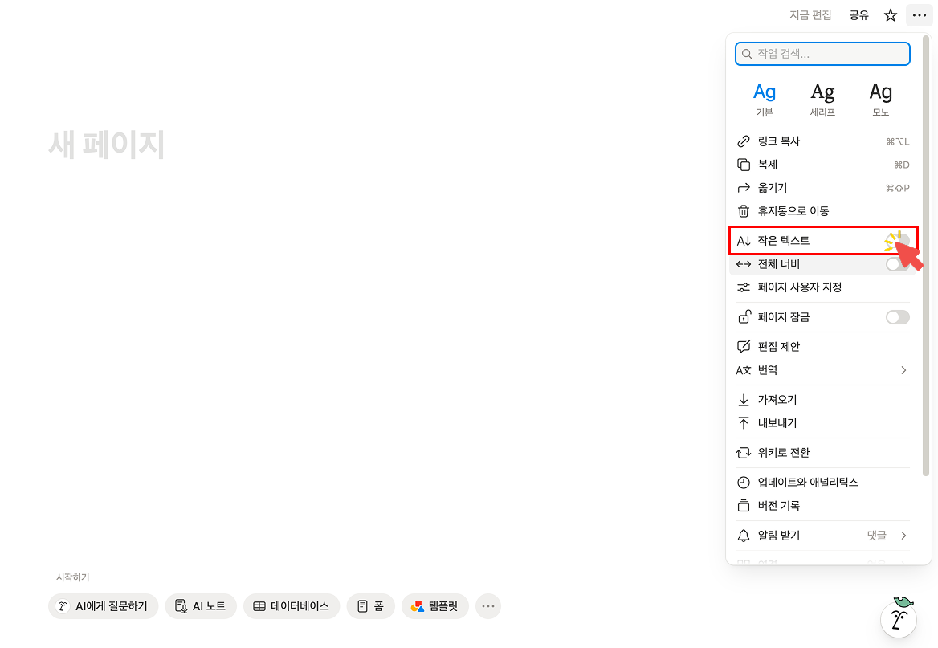Click the 폼 (form) icon
Image resolution: width=938 pixels, height=648 pixels.
[x=359, y=606]
